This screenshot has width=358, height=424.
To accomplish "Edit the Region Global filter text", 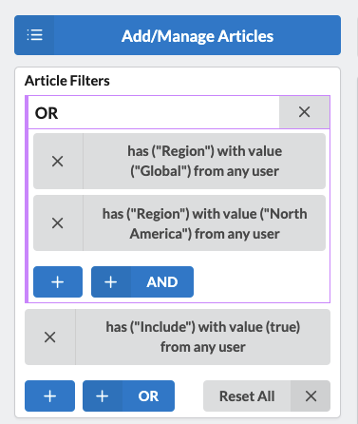I will [204, 162].
